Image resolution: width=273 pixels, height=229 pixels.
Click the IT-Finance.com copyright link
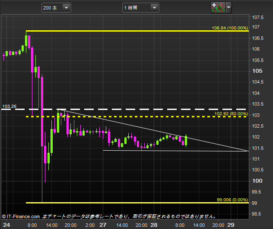(21, 216)
